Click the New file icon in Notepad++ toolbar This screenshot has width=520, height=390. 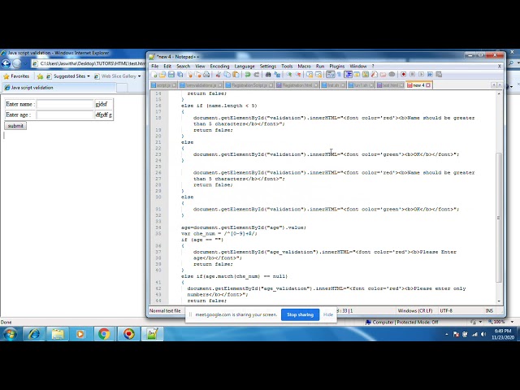point(154,75)
